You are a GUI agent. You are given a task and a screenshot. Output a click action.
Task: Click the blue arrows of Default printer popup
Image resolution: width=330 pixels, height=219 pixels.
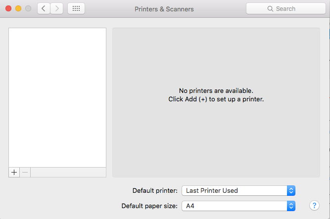click(291, 191)
